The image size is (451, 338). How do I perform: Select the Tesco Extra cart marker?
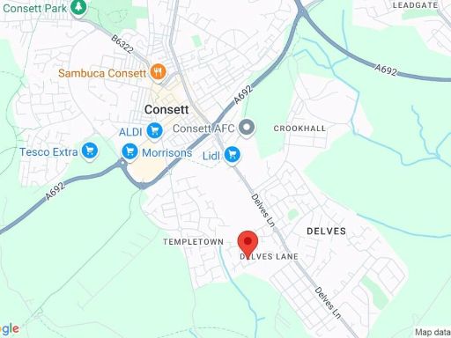pyautogui.click(x=90, y=151)
